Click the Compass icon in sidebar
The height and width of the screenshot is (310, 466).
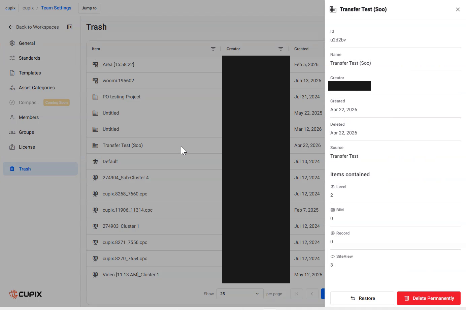[x=12, y=102]
